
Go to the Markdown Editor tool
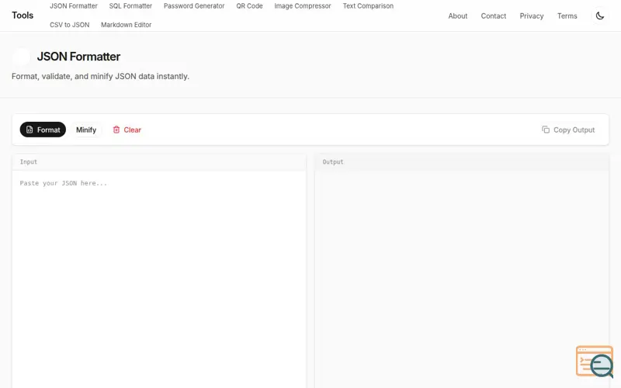pyautogui.click(x=127, y=25)
